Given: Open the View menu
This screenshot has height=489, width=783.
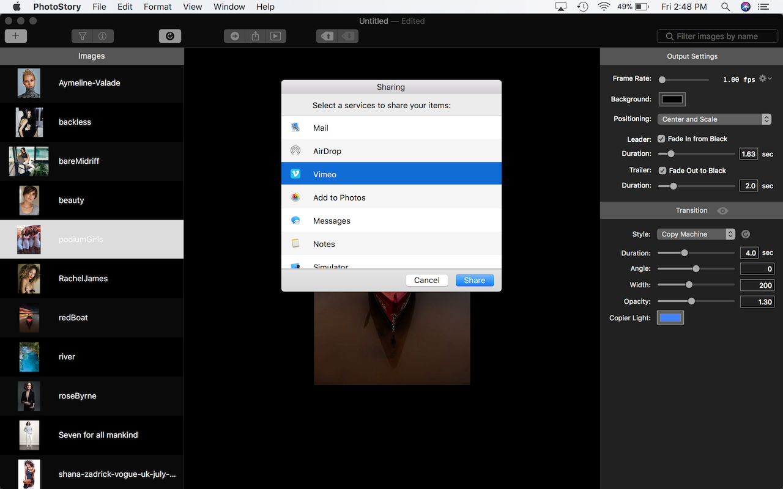Looking at the screenshot, I should [193, 7].
